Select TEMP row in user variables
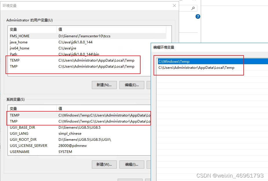Image resolution: width=268 pixels, height=181 pixels. coord(14,60)
